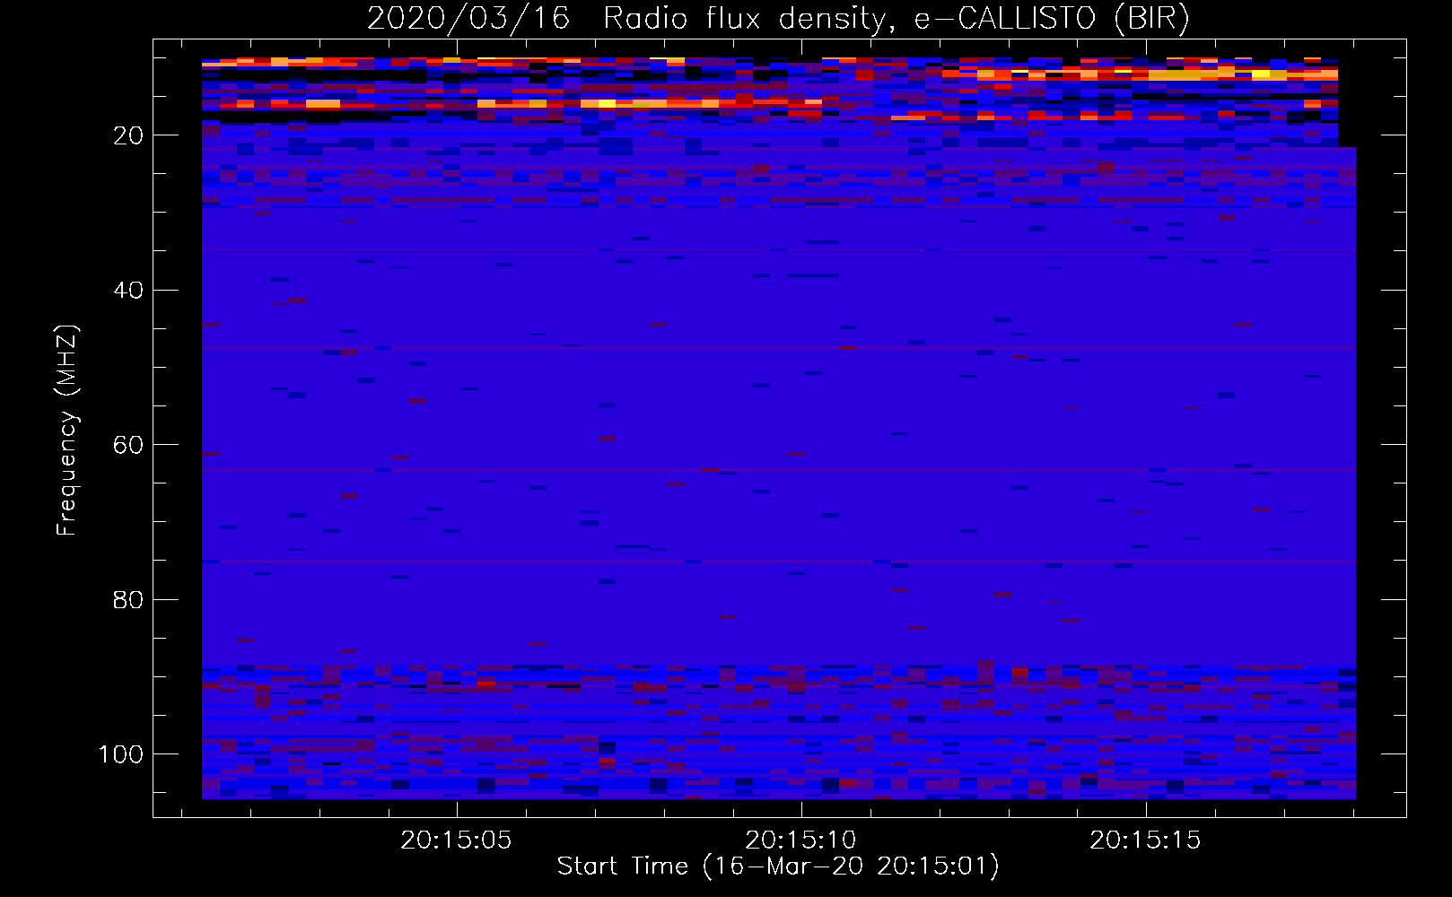Click the 20:15:05 time tick label
The image size is (1452, 897).
click(456, 840)
